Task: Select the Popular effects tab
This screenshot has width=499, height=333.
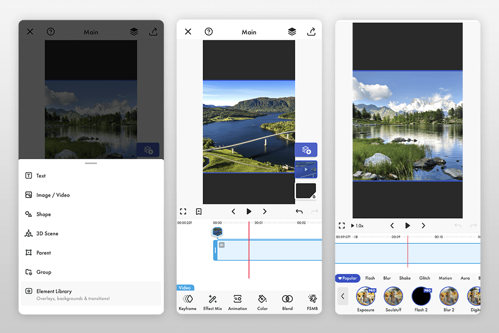Action: [348, 278]
